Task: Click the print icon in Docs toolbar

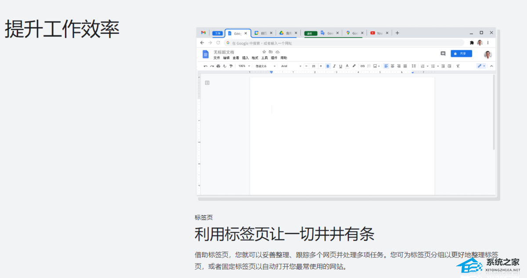Action: tap(218, 66)
